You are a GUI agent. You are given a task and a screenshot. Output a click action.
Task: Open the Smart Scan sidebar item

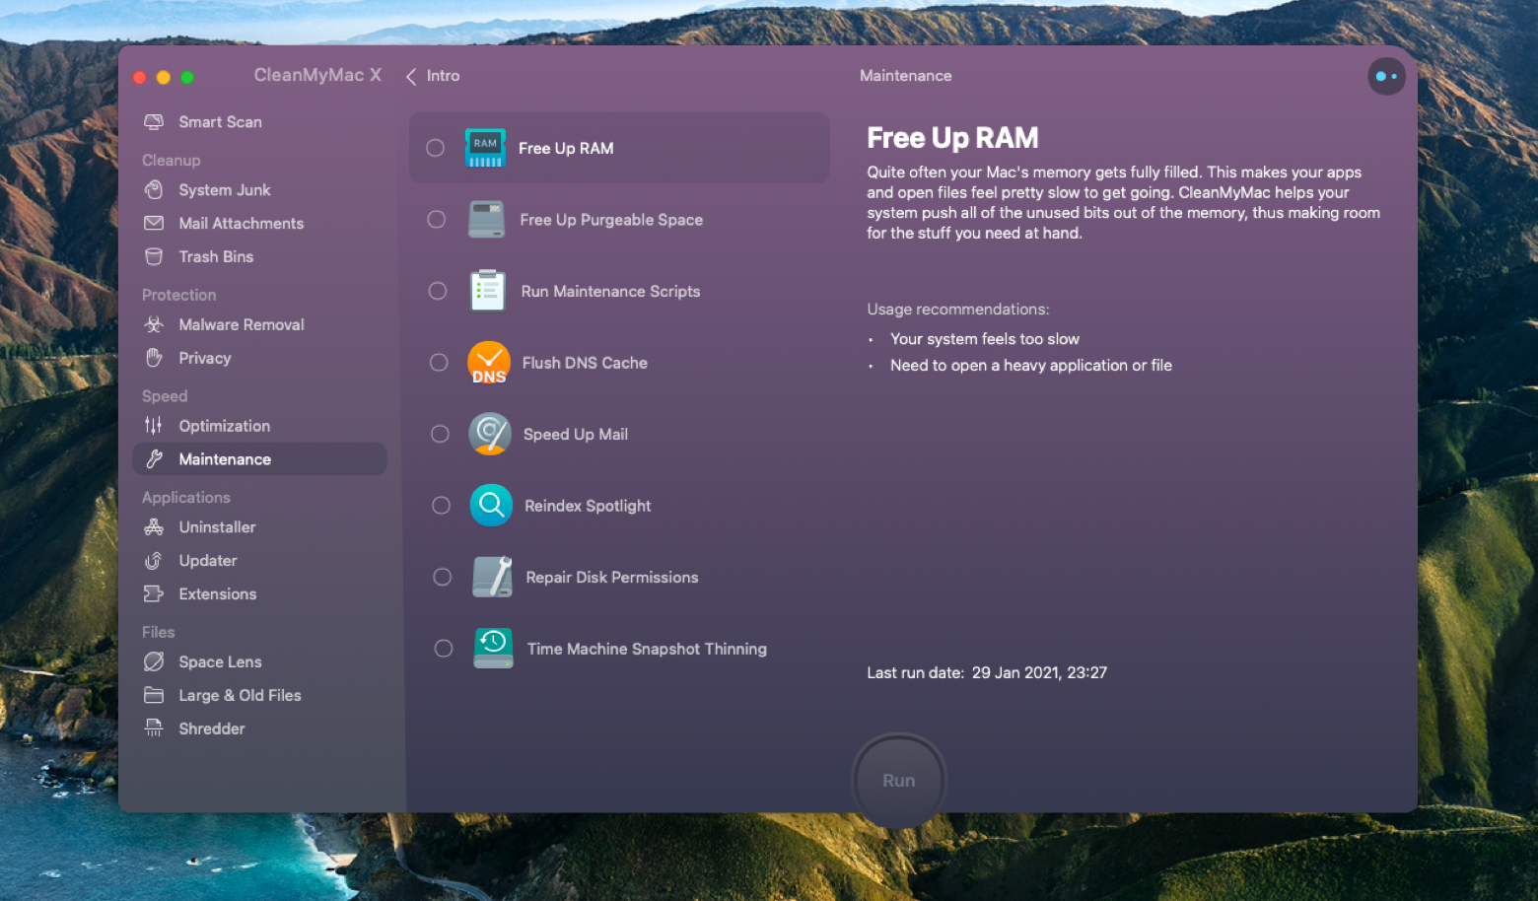tap(259, 122)
